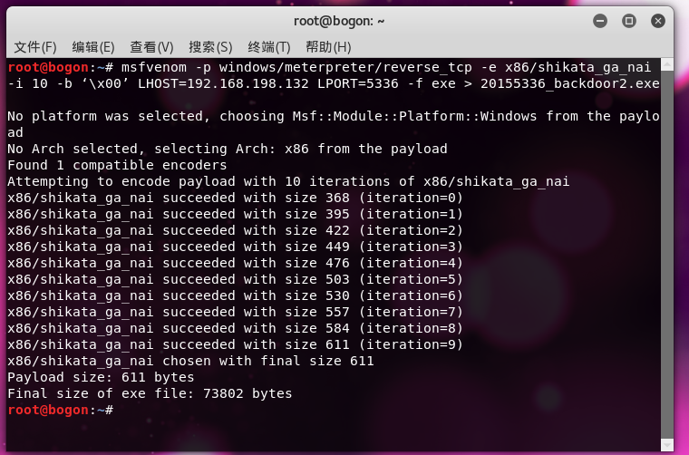This screenshot has height=455, width=689.
Task: Click 'Final size of exe file: 73802 bytes'
Action: pos(150,393)
